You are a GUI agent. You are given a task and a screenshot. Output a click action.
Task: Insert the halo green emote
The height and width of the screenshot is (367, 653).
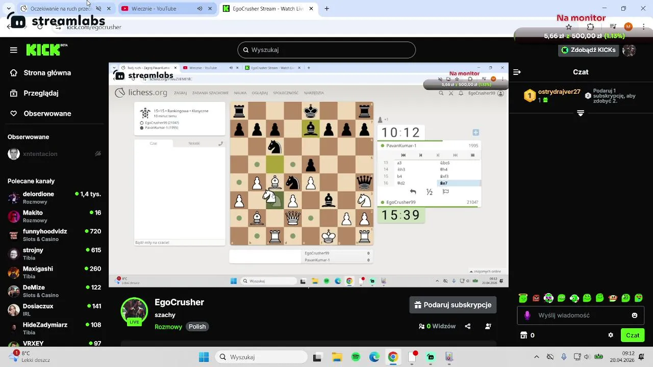(x=523, y=298)
